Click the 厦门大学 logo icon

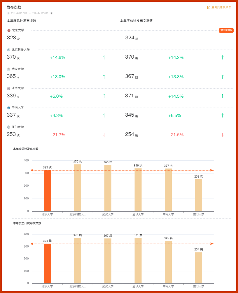8,127
